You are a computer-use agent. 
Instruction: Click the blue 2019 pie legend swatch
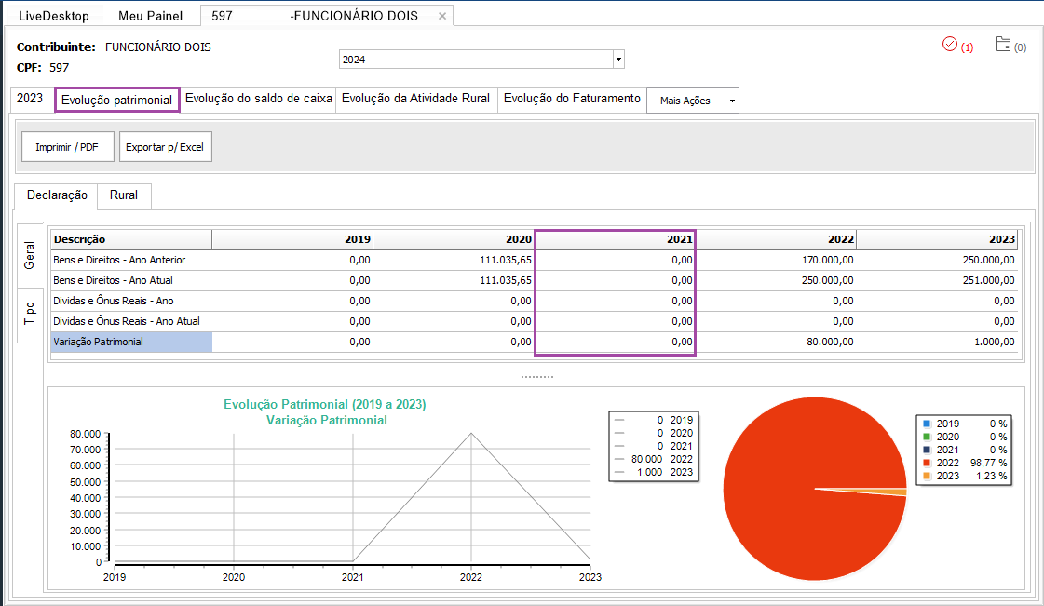(927, 424)
